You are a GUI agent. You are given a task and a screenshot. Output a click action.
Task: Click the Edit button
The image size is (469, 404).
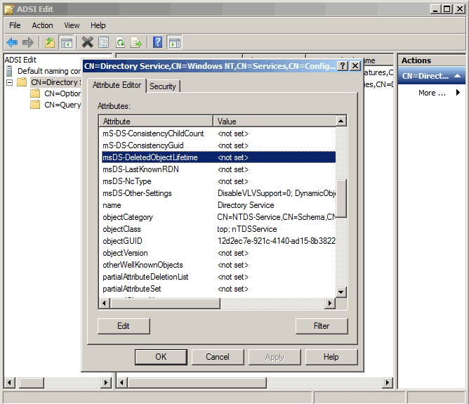124,326
